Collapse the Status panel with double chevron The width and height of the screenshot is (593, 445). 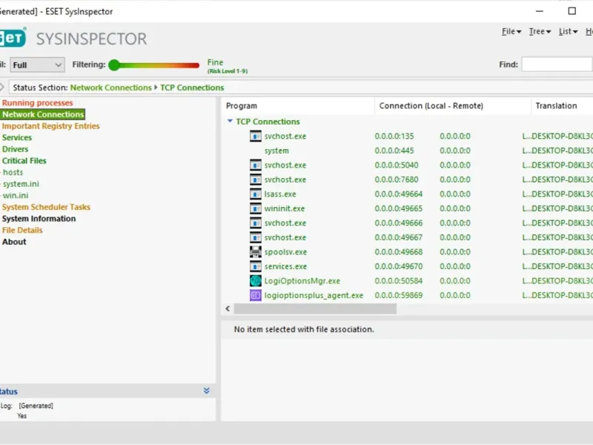207,391
